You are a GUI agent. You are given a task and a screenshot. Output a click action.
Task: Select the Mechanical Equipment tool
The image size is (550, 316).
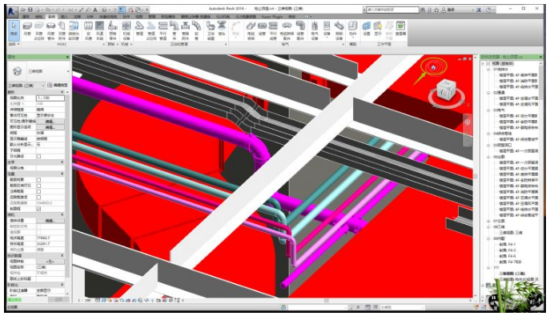coord(126,30)
